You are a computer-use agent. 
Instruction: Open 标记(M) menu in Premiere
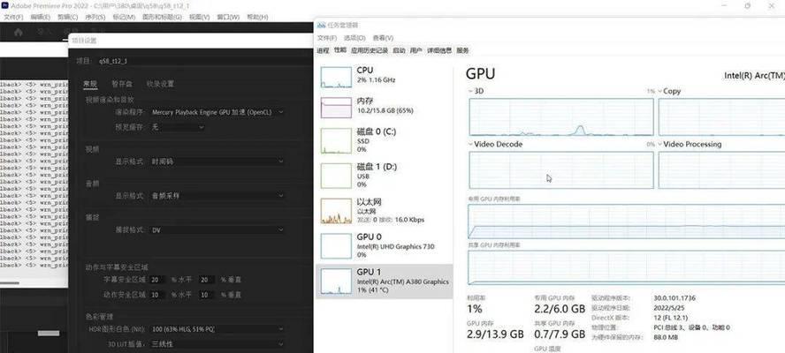pos(124,17)
